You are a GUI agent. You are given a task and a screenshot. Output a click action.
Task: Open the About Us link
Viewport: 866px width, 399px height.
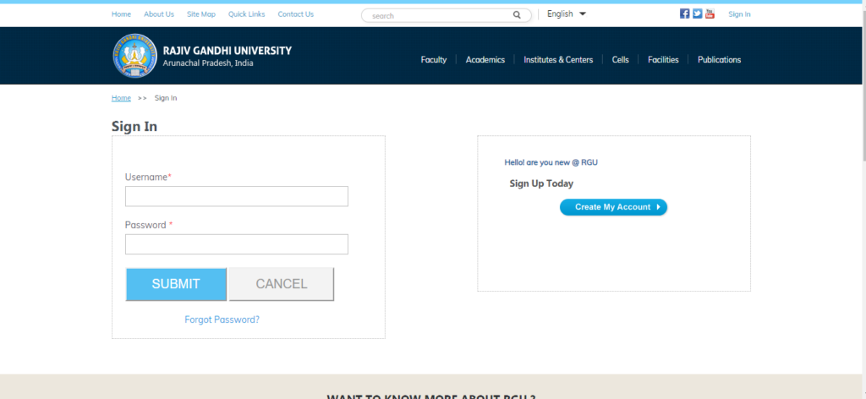[x=159, y=14]
